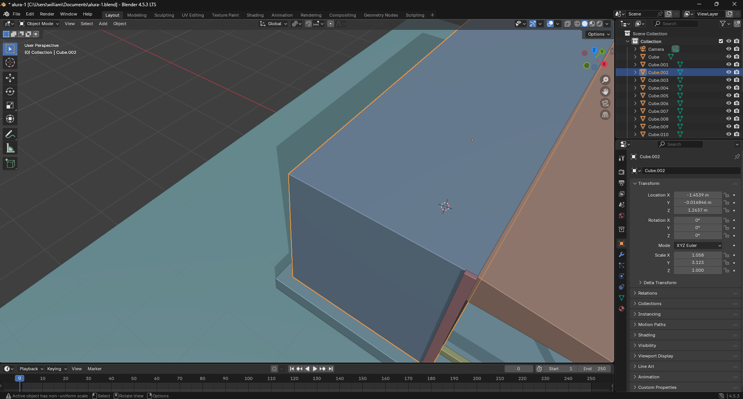Open the Render menu
This screenshot has height=399, width=743.
point(47,14)
